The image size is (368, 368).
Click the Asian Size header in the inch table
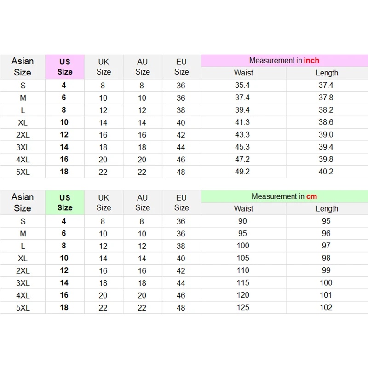coord(23,67)
